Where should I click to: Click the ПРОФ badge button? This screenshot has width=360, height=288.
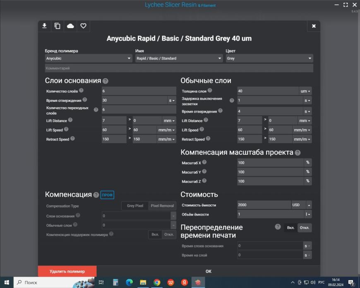click(x=107, y=195)
